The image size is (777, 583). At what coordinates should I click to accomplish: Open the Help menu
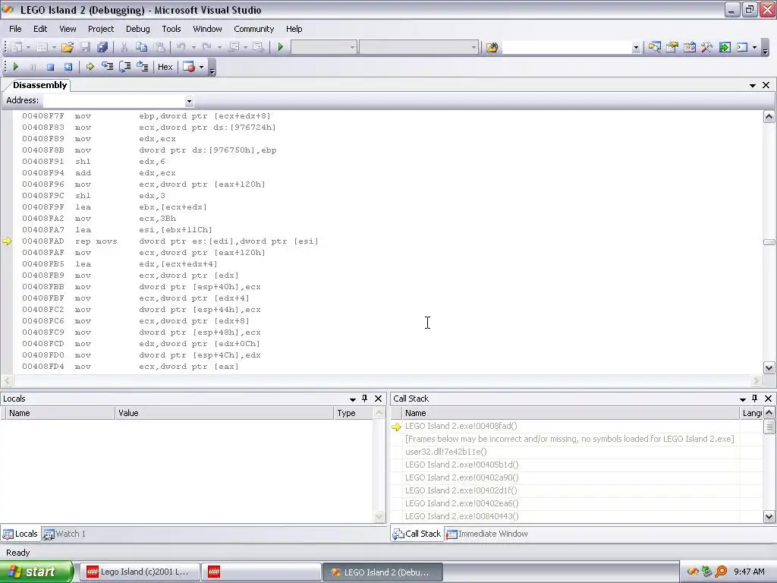tap(294, 29)
